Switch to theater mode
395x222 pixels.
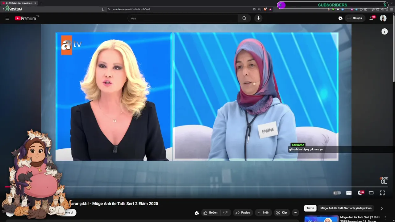pos(371,193)
